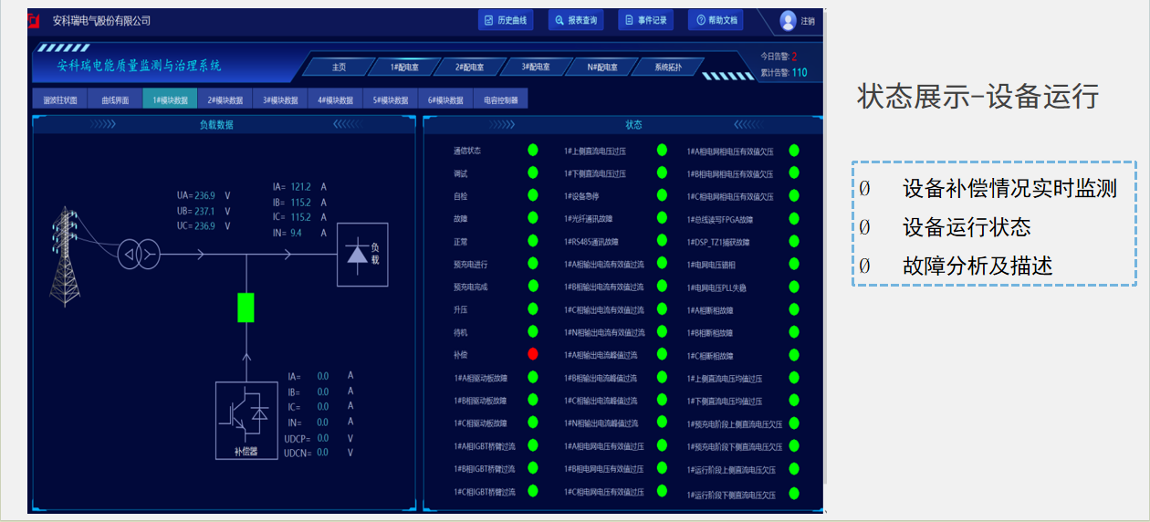This screenshot has width=1150, height=522.
Task: Click the IA= 121.2 current value
Action: click(x=299, y=187)
